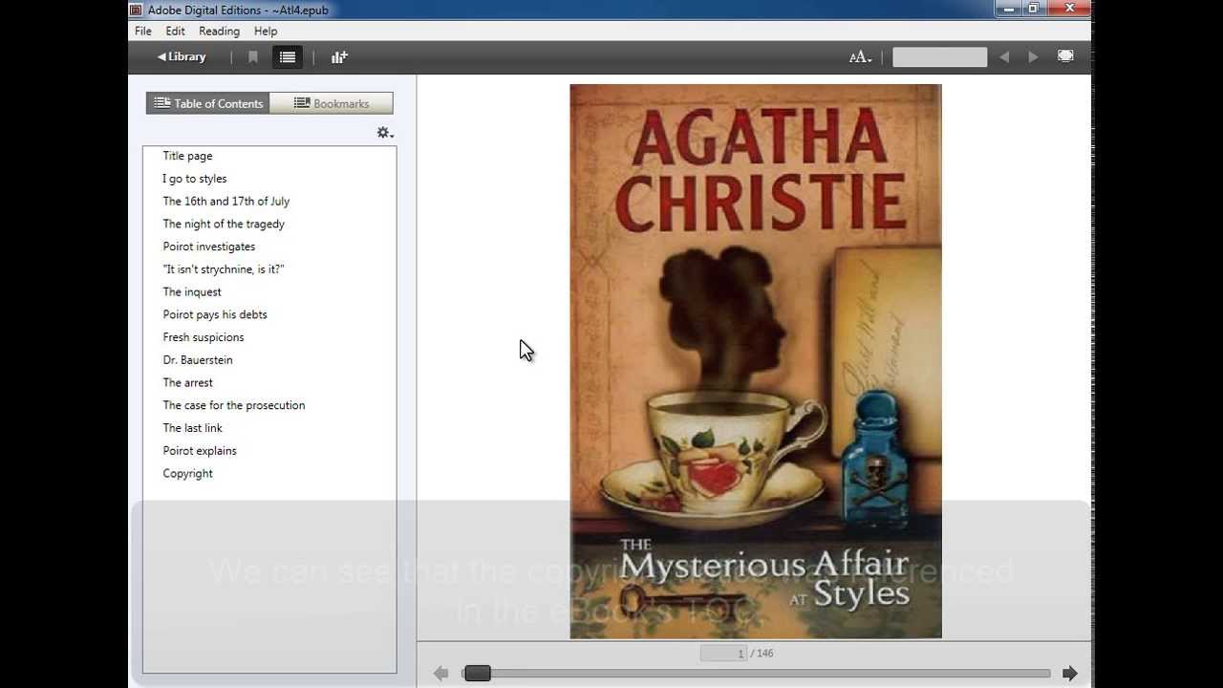The height and width of the screenshot is (688, 1223).
Task: Open 'The 16th and 17th of July'
Action: tap(226, 202)
